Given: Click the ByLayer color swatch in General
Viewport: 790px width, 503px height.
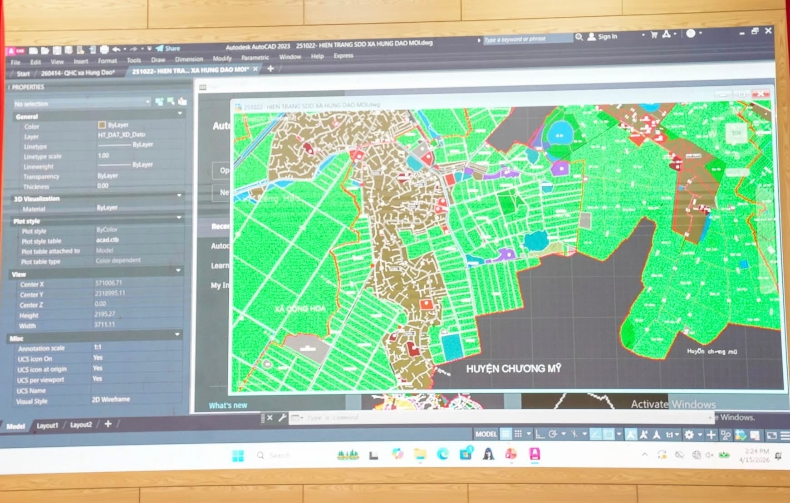Looking at the screenshot, I should 102,125.
